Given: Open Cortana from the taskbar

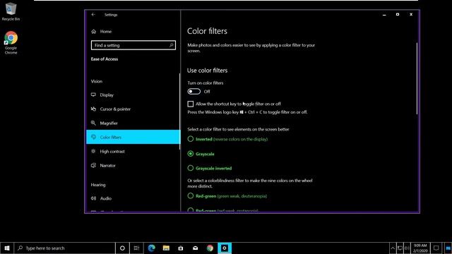Looking at the screenshot, I should (122, 248).
